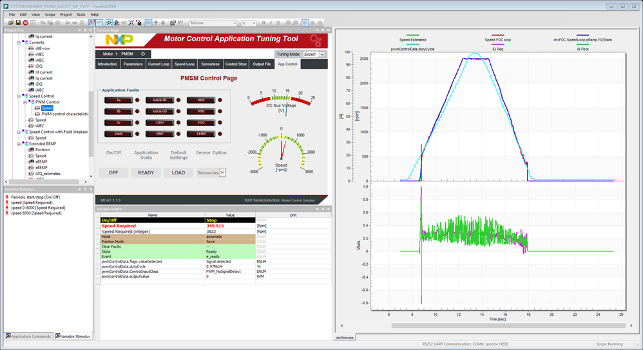This screenshot has height=350, width=643.
Task: Collapse the Currents tree node
Action: pos(19,42)
